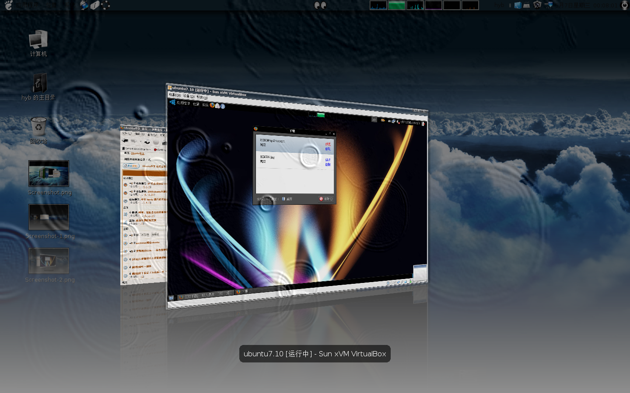Click the network connection tray icon
The image size is (630, 393).
(x=549, y=5)
